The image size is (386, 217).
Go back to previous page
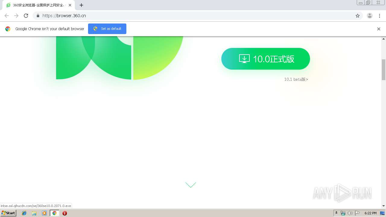(7, 16)
